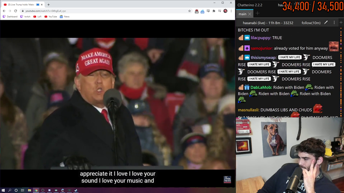This screenshot has width=344, height=193.
Task: Go back in the Chrome browser
Action: (4, 11)
